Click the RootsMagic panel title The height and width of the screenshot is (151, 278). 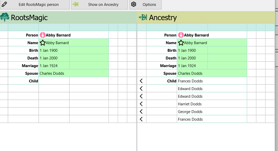click(29, 18)
